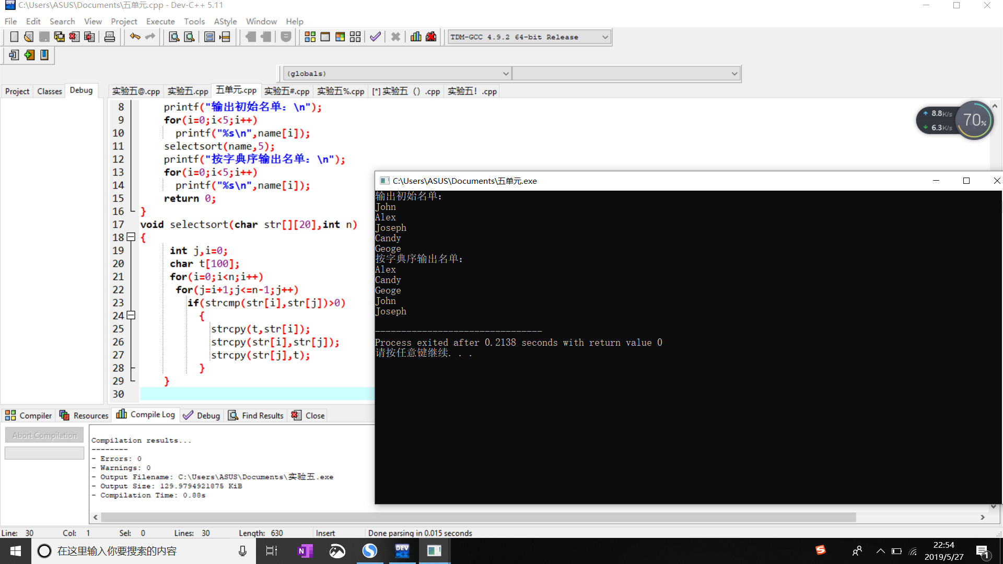Expand the (globals) scope dropdown
The width and height of the screenshot is (1003, 564).
tap(505, 74)
